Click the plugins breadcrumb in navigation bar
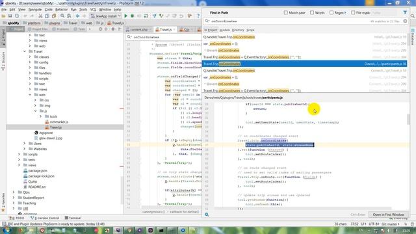The width and height of the screenshot is (416, 234). pyautogui.click(x=52, y=23)
